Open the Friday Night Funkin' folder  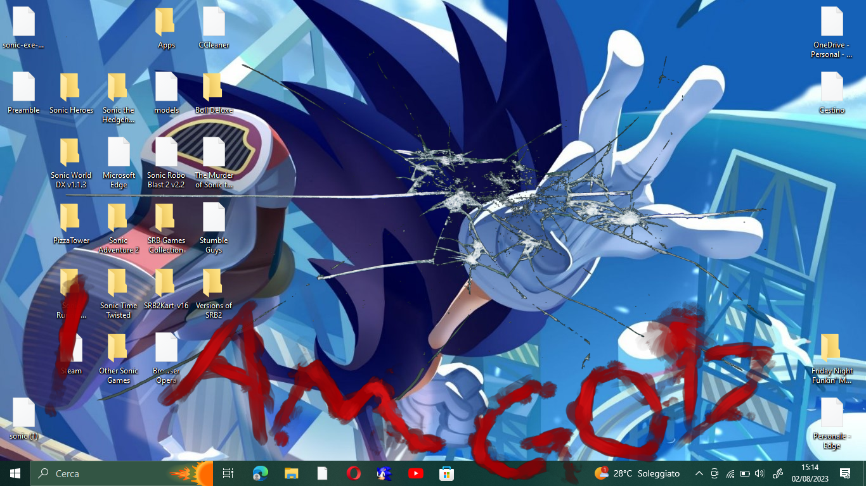(831, 359)
